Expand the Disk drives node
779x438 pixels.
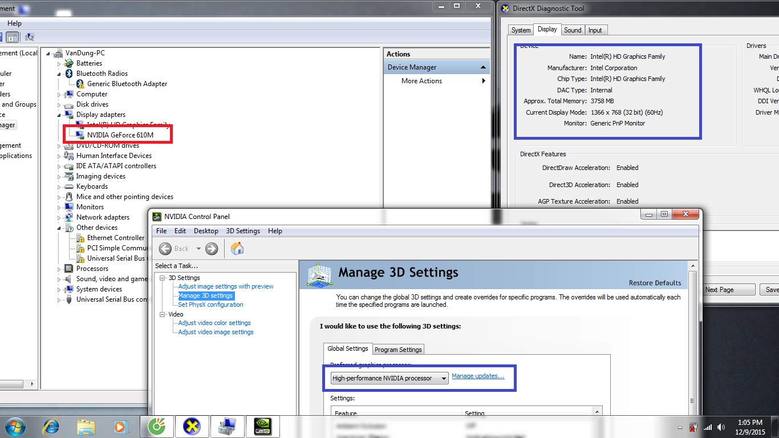tap(59, 104)
